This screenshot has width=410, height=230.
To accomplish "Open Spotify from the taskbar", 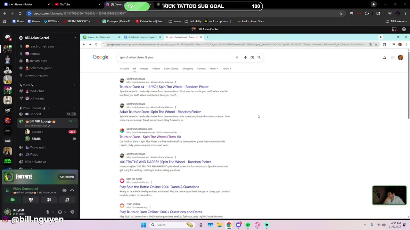I will click(x=248, y=225).
